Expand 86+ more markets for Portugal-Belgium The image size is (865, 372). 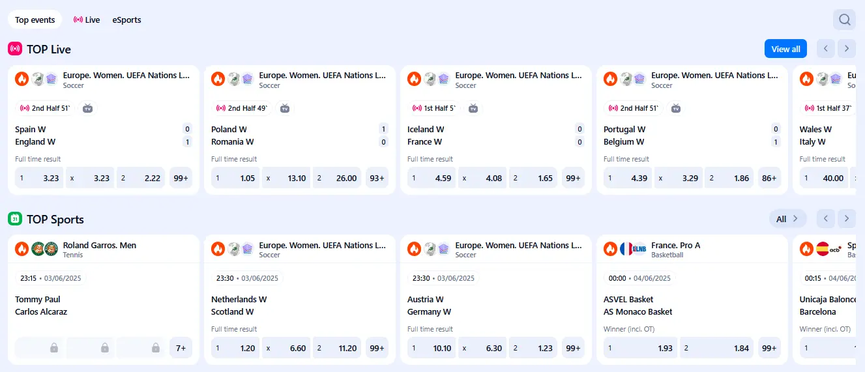point(769,178)
